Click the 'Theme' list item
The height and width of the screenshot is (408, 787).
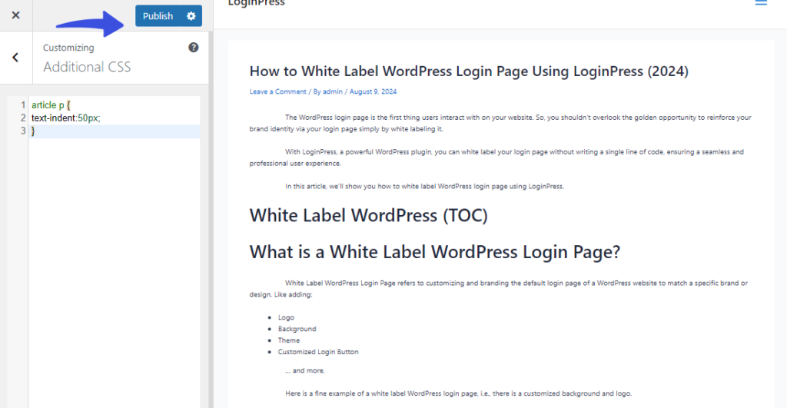[x=289, y=340]
